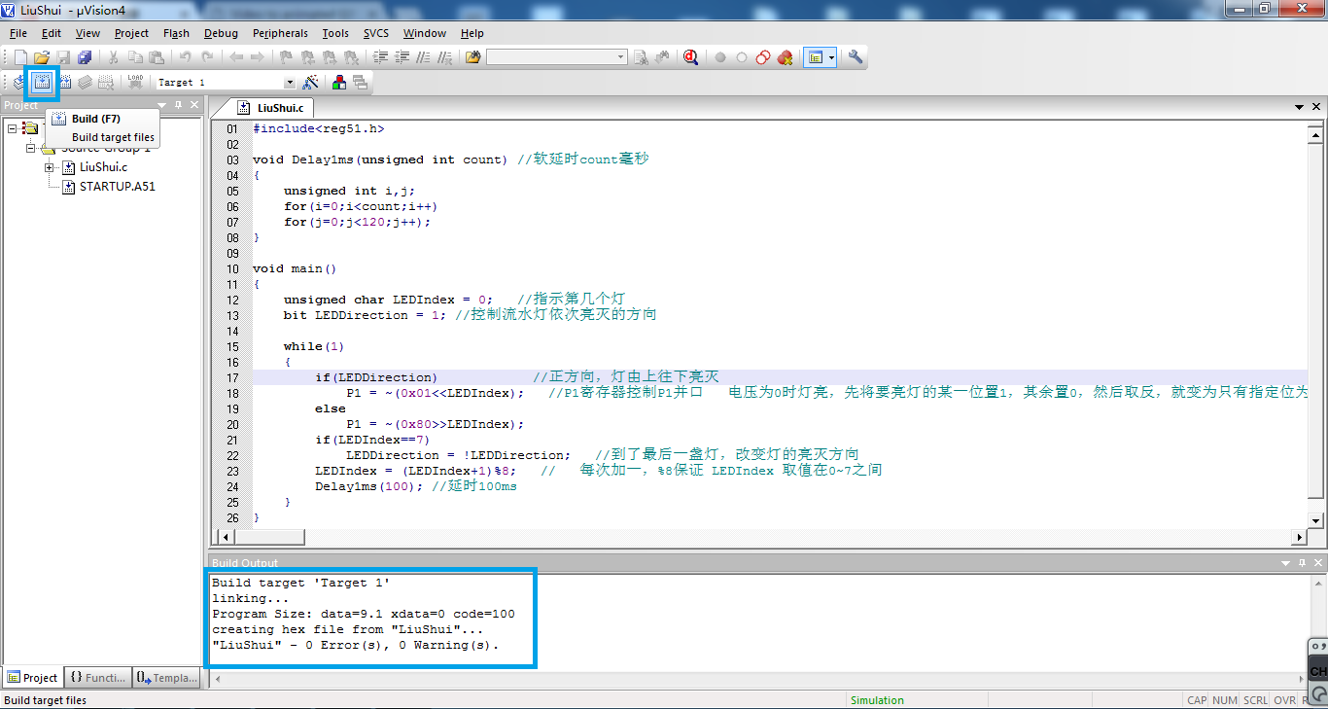Open the Project panel dropdown arrow
Viewport: 1328px width, 709px height.
(163, 105)
